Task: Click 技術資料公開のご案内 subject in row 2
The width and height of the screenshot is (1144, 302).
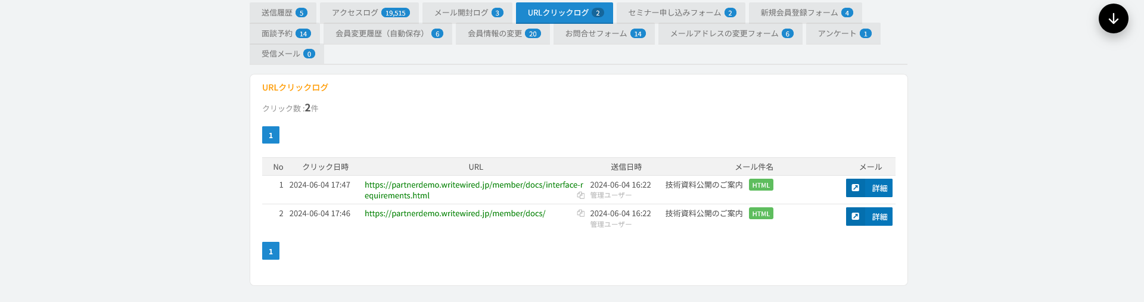Action: (x=704, y=213)
